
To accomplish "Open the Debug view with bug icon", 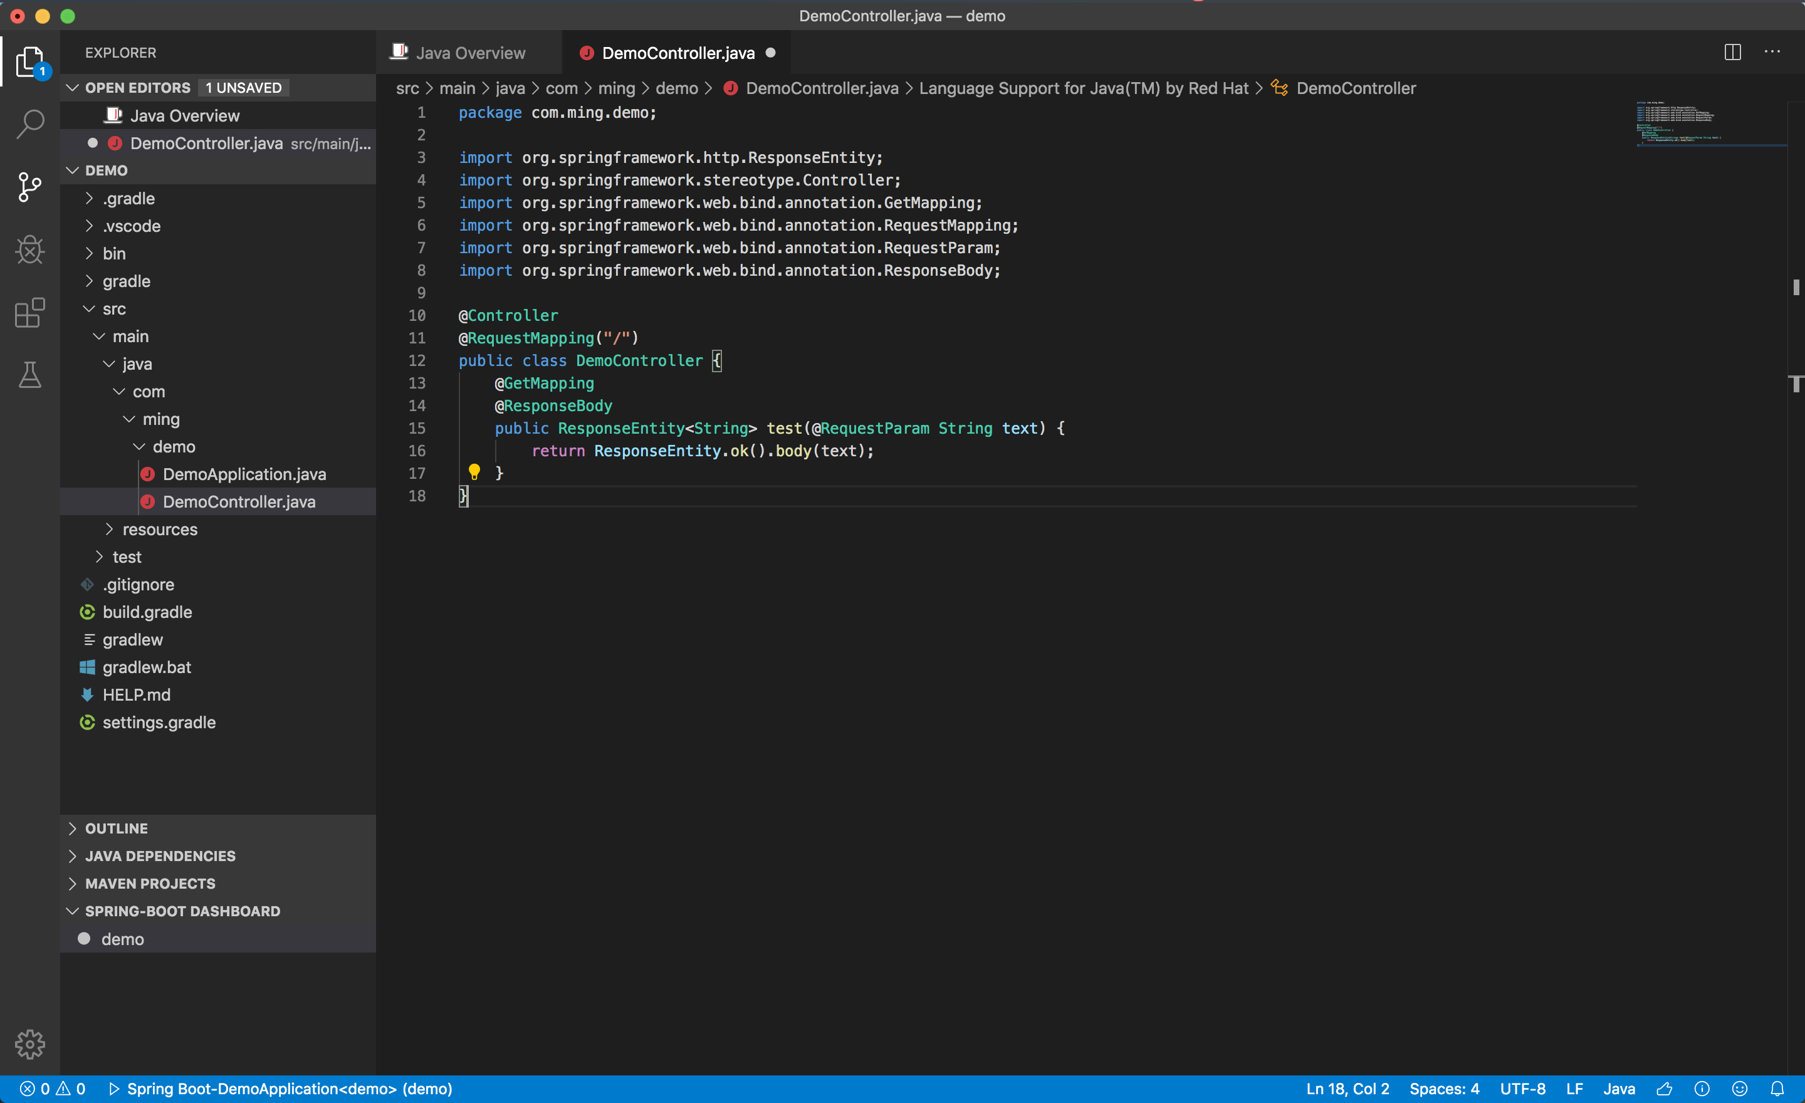I will click(x=30, y=250).
